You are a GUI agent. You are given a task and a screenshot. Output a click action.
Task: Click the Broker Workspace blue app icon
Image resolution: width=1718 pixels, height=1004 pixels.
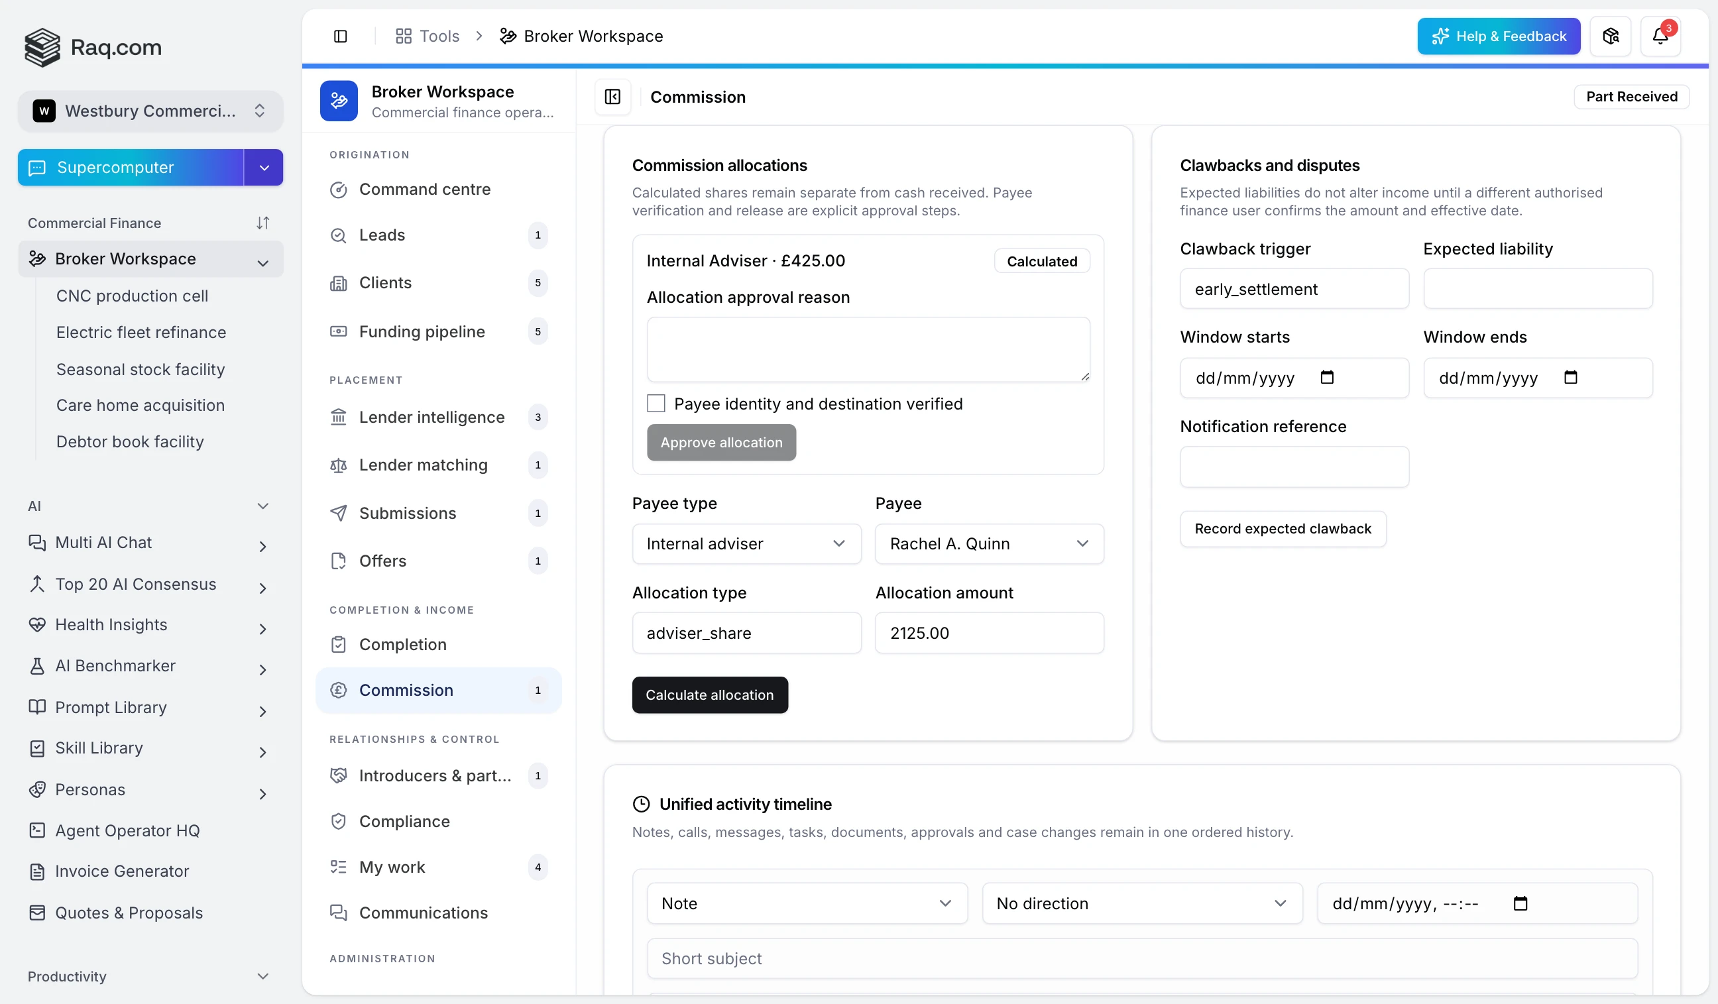click(x=339, y=101)
